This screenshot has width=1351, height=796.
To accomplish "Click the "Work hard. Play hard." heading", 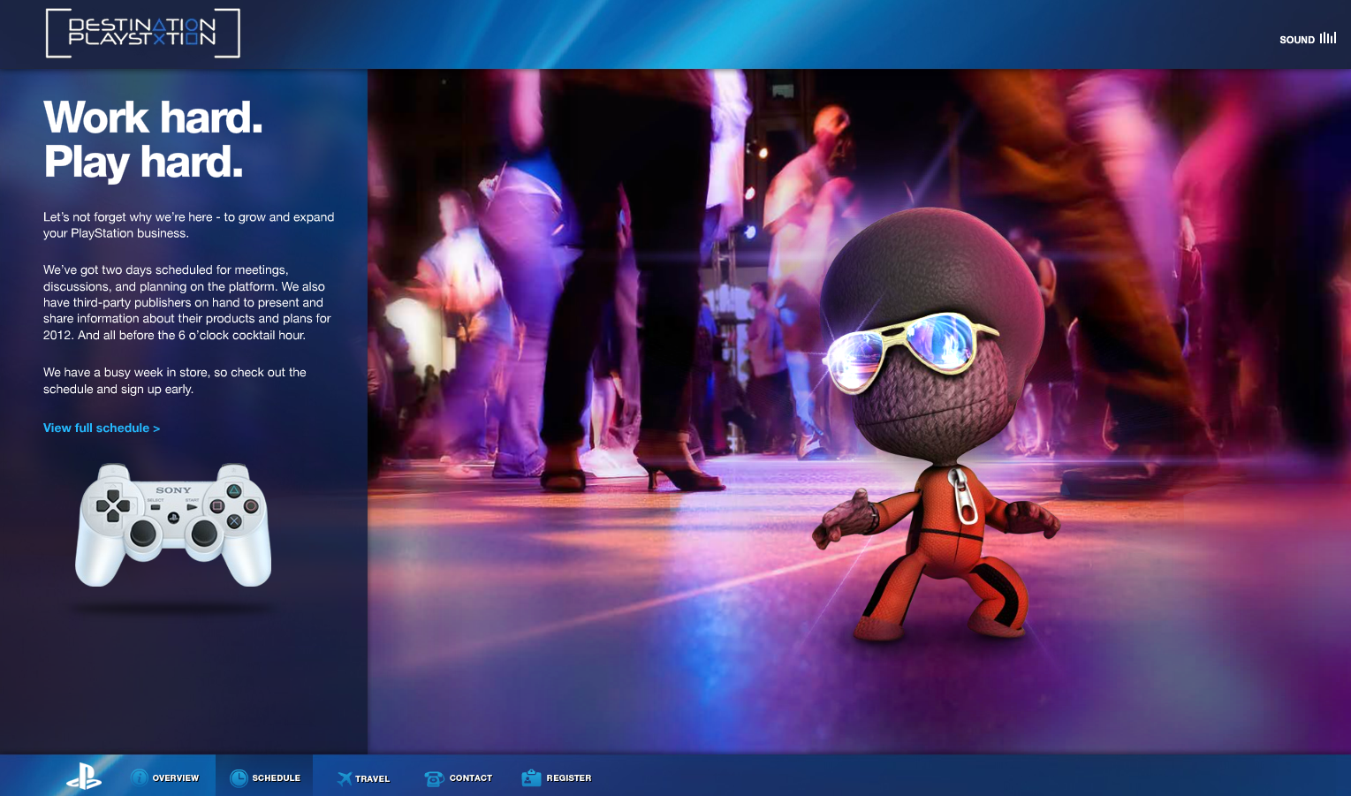I will coord(154,140).
